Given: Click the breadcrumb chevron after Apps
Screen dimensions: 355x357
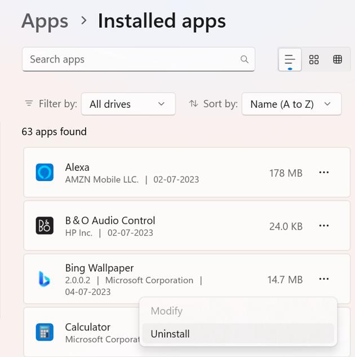Looking at the screenshot, I should click(83, 21).
